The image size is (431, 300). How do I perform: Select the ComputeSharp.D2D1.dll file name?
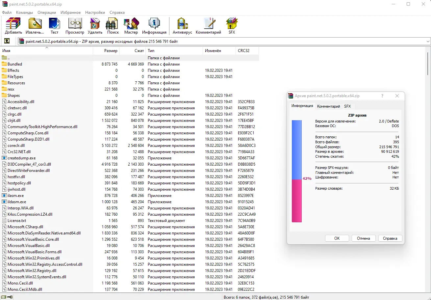pos(28,139)
